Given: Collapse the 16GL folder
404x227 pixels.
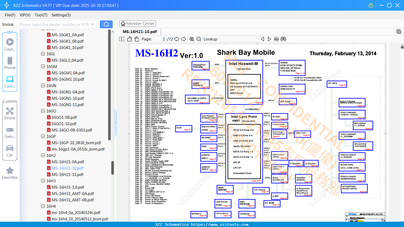Looking at the screenshot, I should point(43,54).
